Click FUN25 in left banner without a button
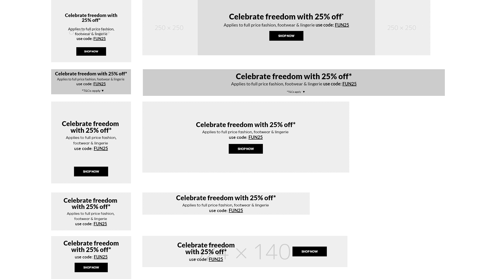Viewport: 496px width, 279px height. (100, 224)
